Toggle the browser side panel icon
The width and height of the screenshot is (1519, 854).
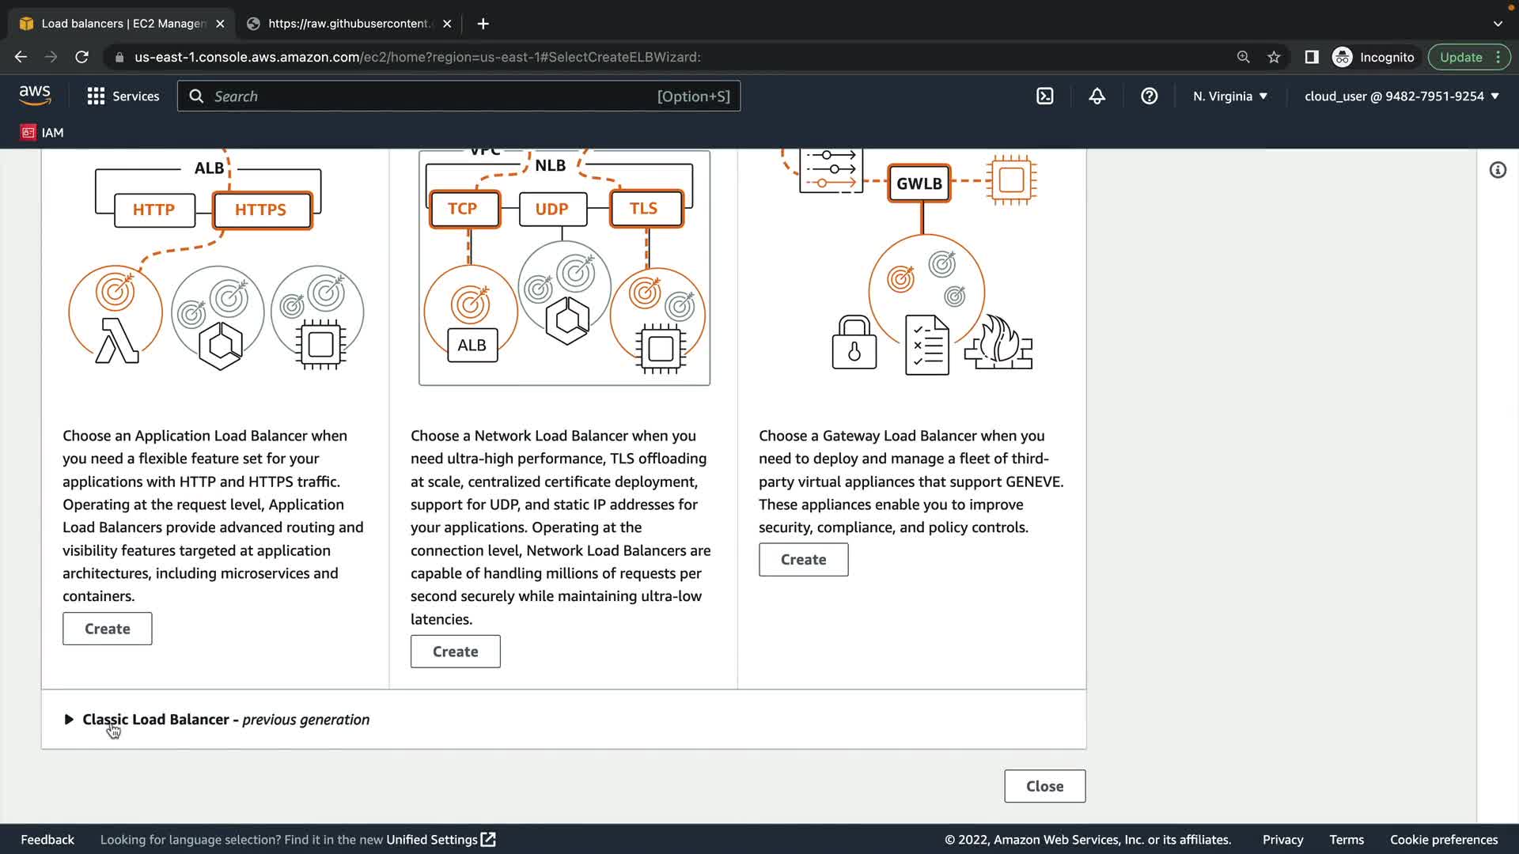pyautogui.click(x=1311, y=57)
